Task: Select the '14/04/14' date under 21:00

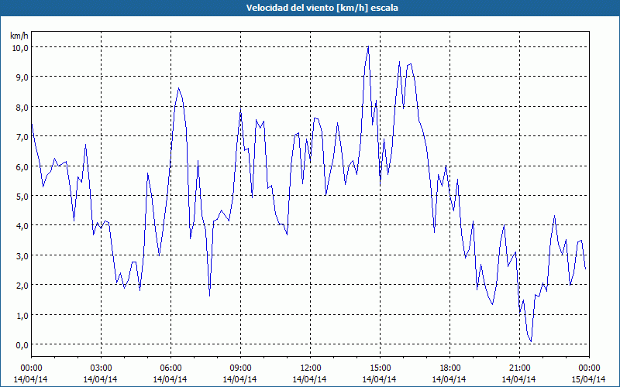Action: 519,379
